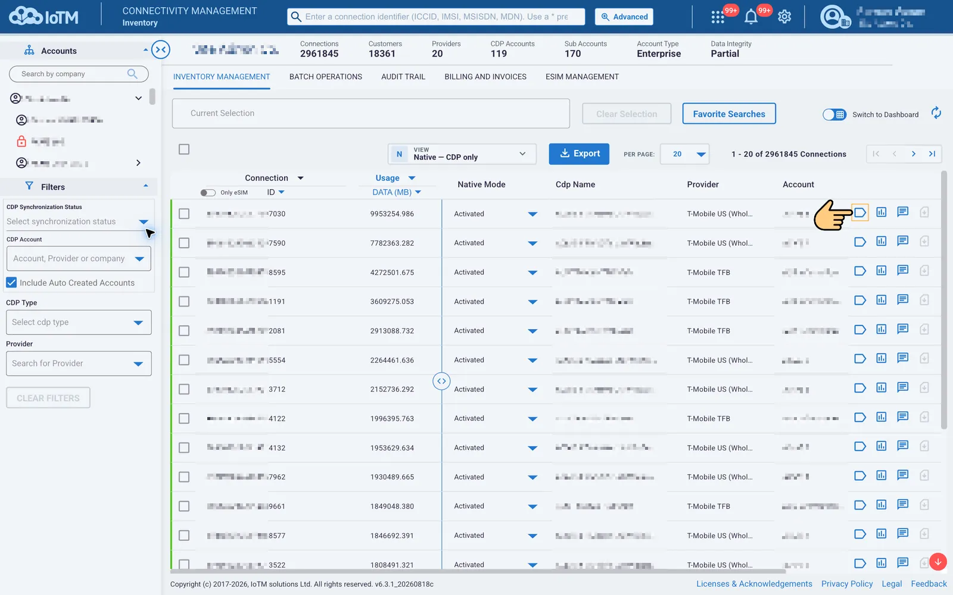Click tag icon for connection ending 4122
The image size is (953, 595).
(x=859, y=417)
